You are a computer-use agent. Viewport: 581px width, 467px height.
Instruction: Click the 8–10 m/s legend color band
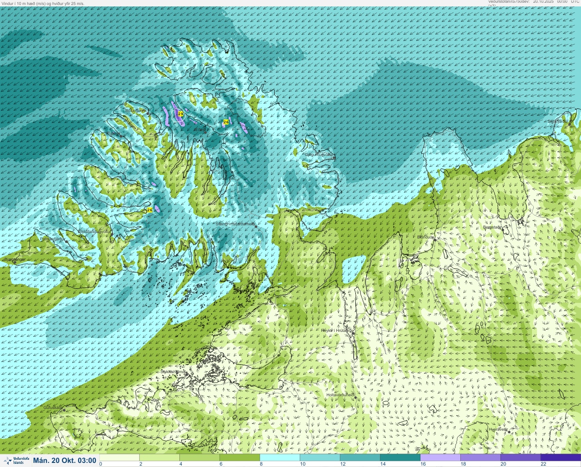pyautogui.click(x=280, y=457)
